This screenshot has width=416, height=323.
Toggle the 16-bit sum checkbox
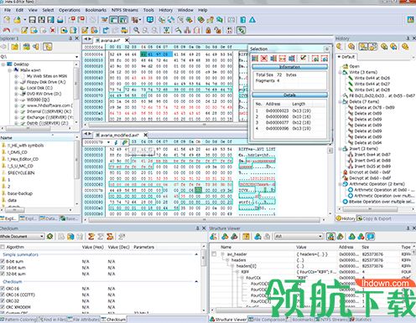pos(3,268)
